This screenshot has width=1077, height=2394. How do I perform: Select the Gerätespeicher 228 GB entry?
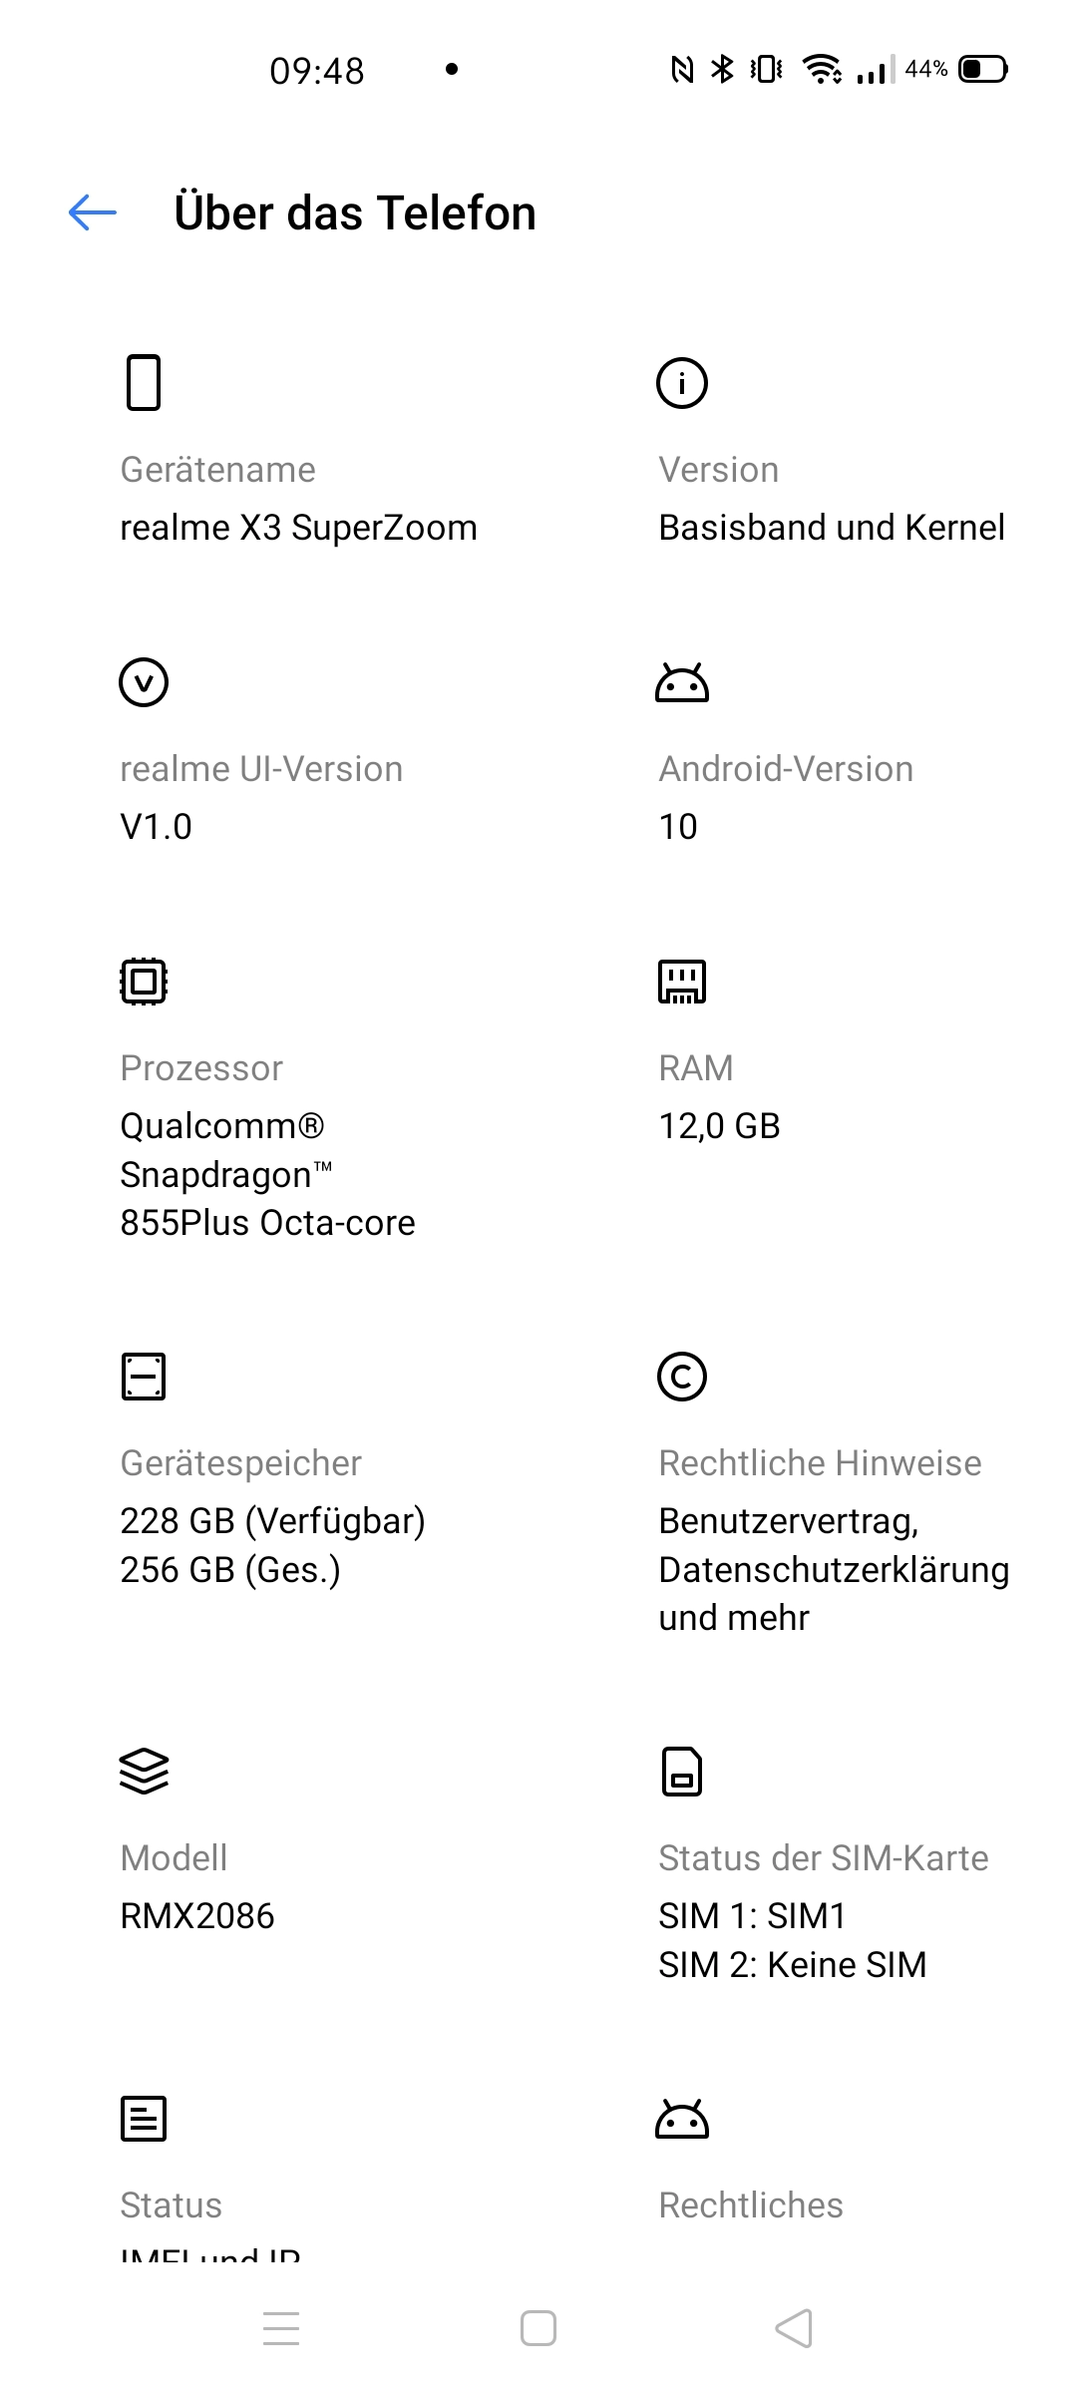pos(299,1473)
